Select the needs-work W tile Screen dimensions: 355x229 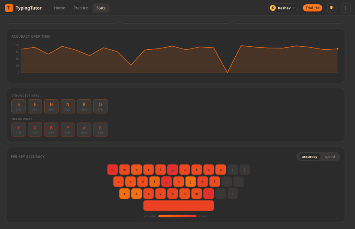coord(84,129)
